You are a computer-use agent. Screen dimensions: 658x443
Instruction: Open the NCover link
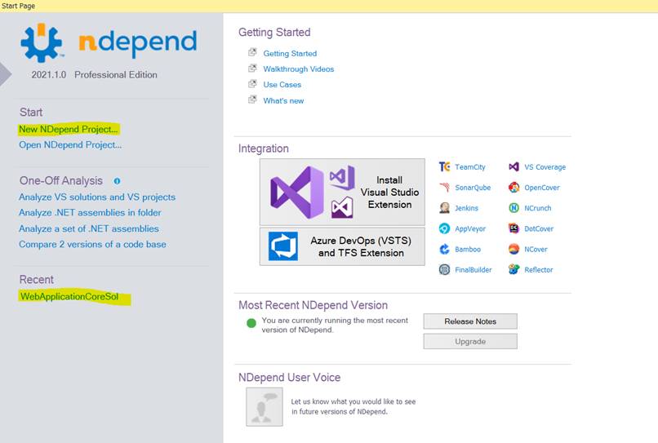(536, 249)
